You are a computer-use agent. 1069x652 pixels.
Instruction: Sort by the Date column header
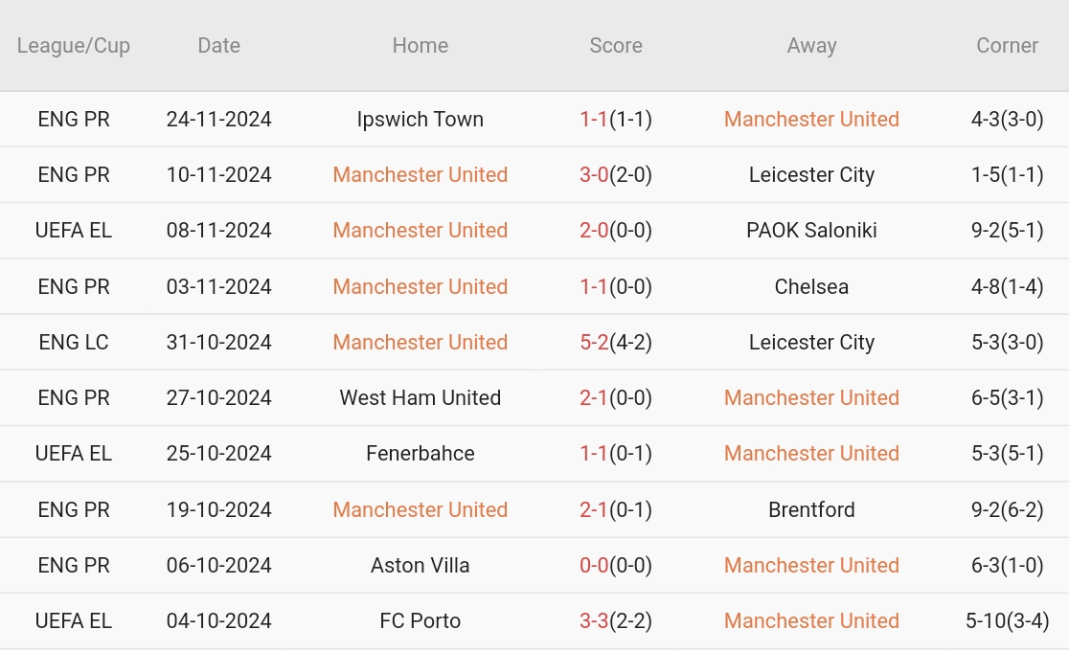click(x=218, y=46)
